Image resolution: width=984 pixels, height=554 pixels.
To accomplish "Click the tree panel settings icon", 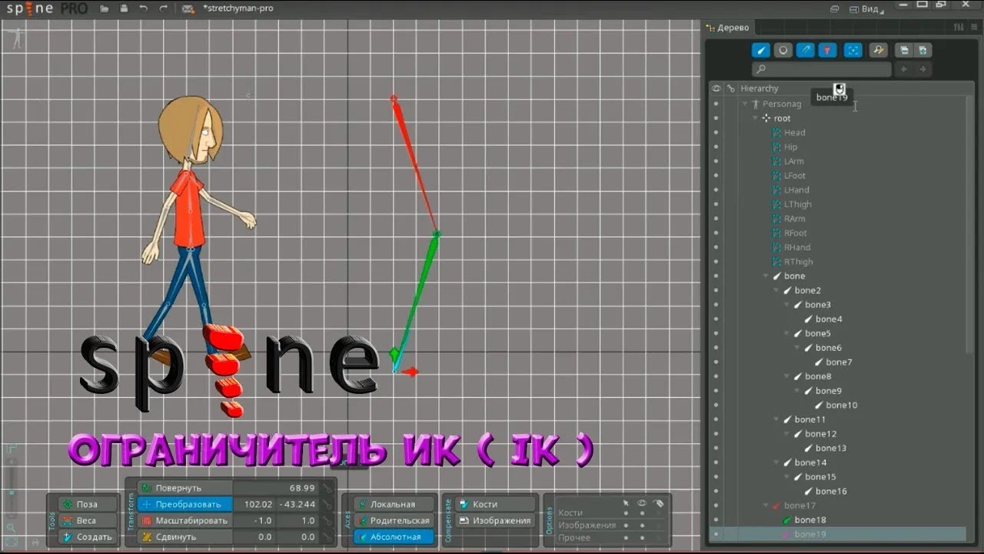I will coord(958,27).
